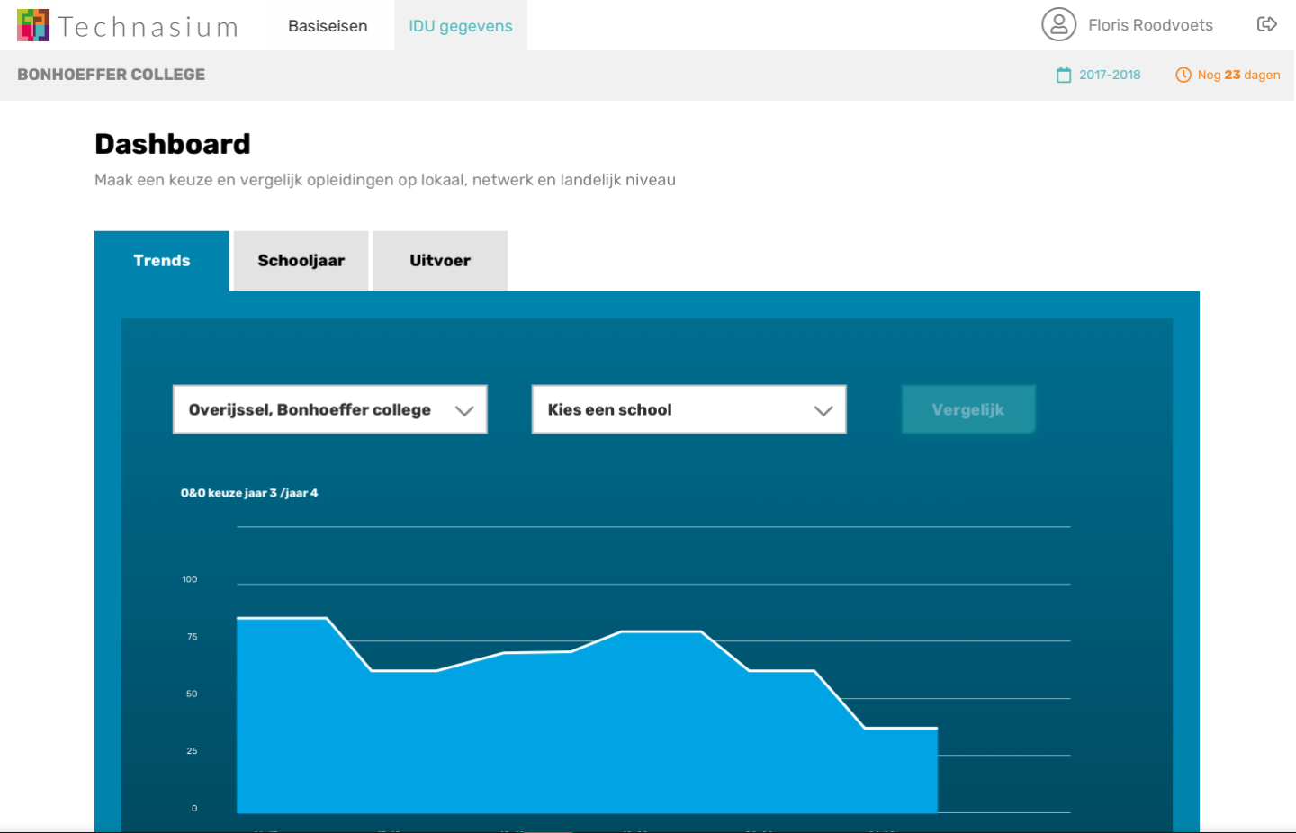Viewport: 1296px width, 833px height.
Task: Switch to the Schooljaar tab
Action: 301,261
